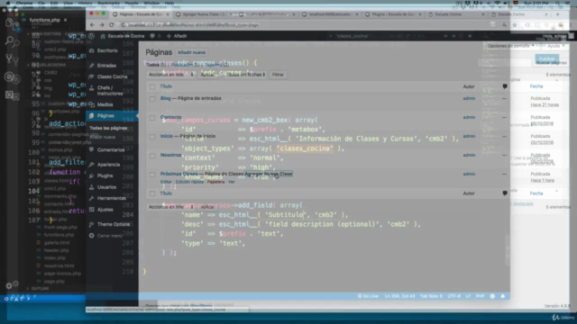Open bottom Acciones en lote dropdown

click(170, 207)
